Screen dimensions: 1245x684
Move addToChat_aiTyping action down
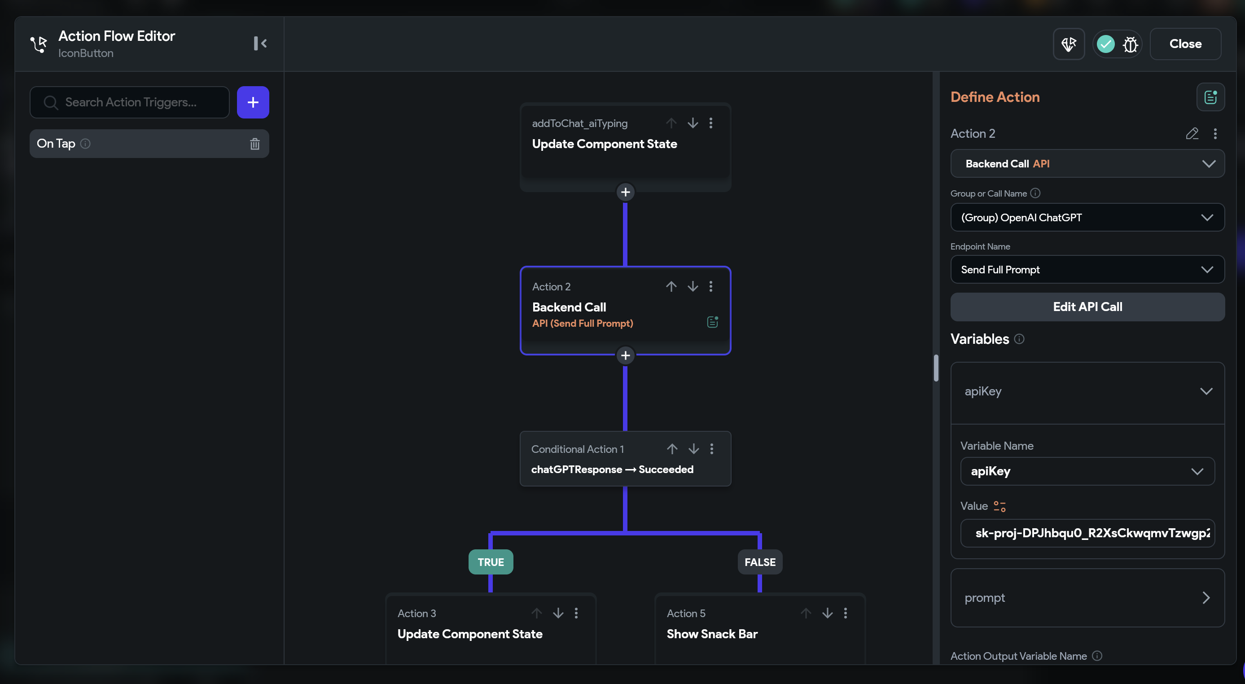point(693,123)
